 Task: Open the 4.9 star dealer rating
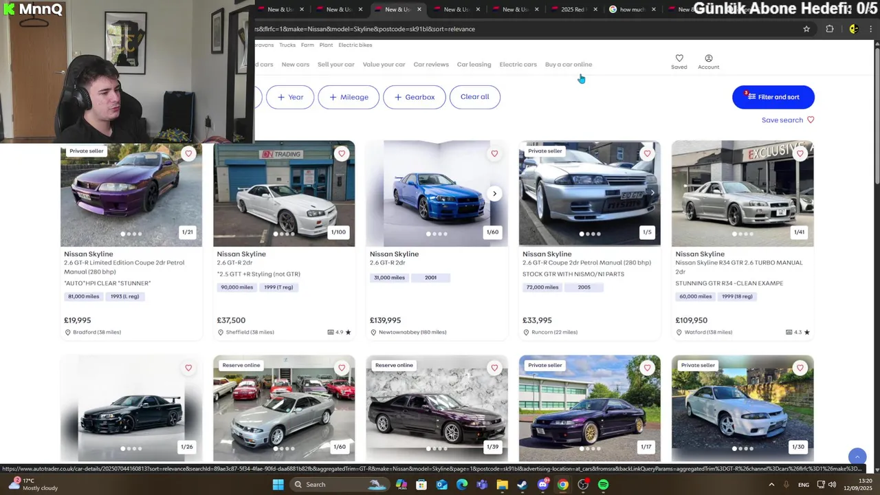(340, 332)
